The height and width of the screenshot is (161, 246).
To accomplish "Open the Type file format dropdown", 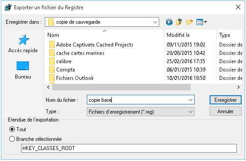I will pyautogui.click(x=141, y=112).
